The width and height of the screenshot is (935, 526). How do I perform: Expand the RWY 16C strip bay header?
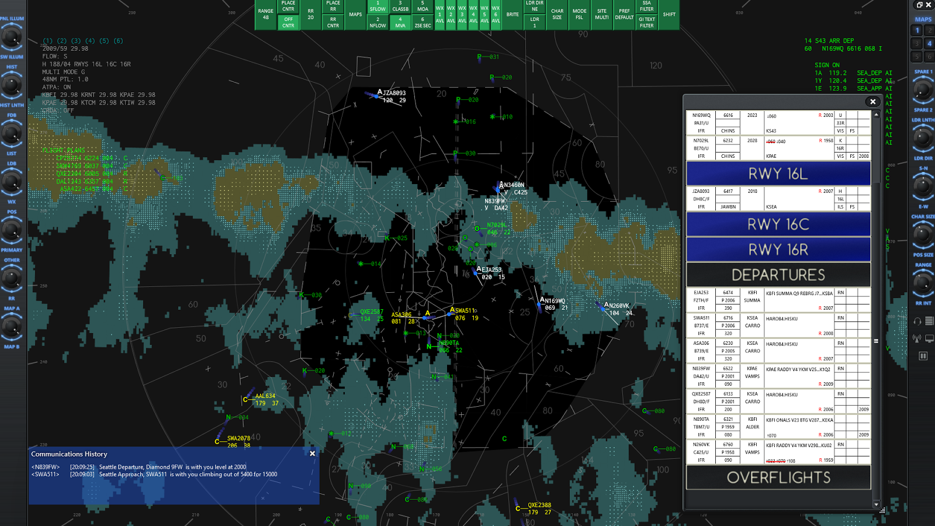pos(778,224)
